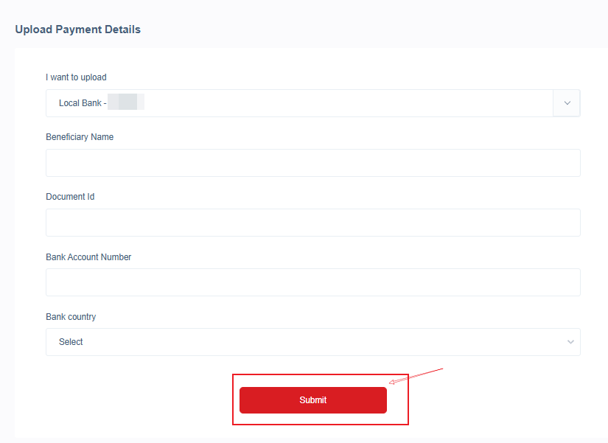608x443 pixels.
Task: Click the blurred bank name after Local Bank
Action: [x=126, y=102]
